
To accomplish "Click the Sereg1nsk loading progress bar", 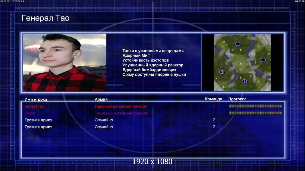I will [x=255, y=106].
